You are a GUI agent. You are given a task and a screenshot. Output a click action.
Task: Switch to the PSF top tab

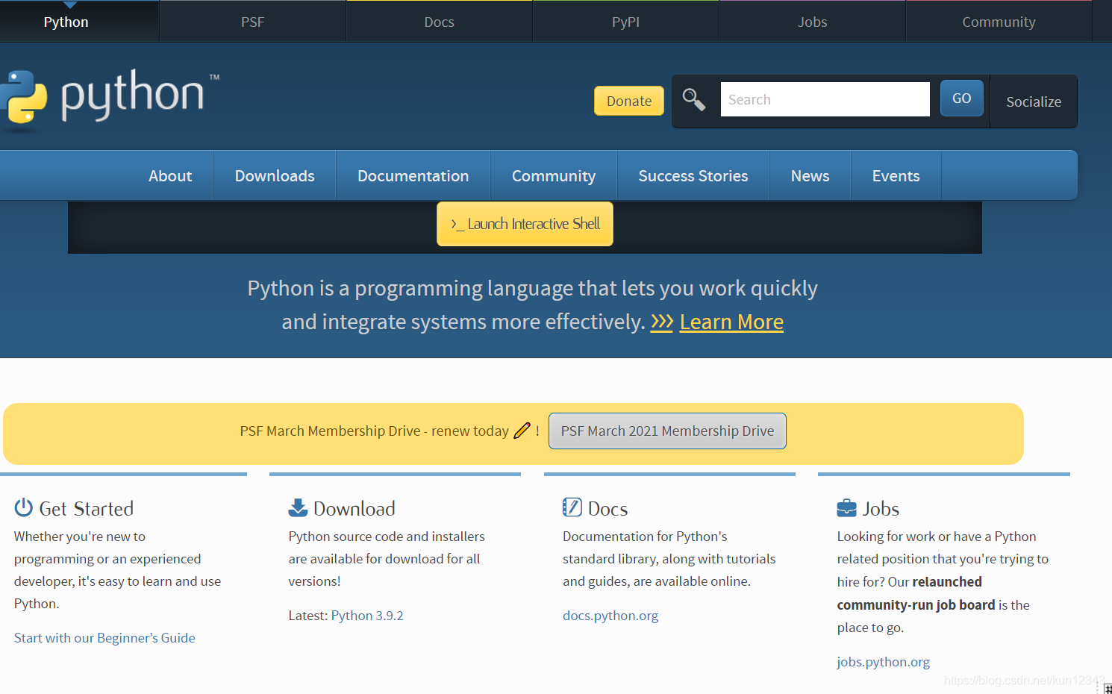(253, 22)
